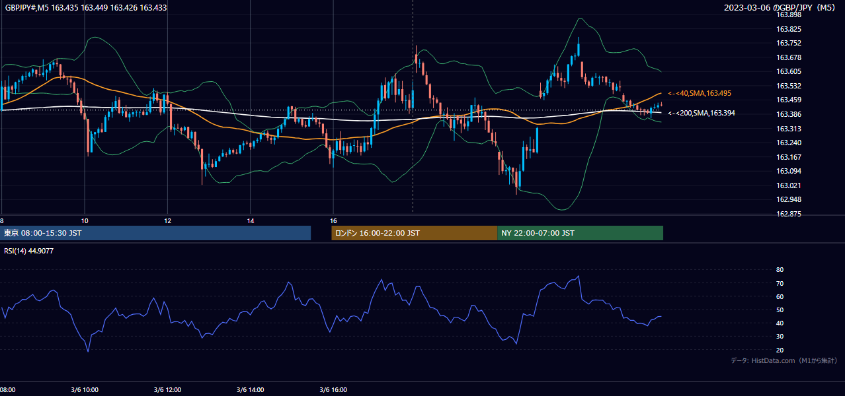Image resolution: width=845 pixels, height=396 pixels.
Task: Click the 162.875 price axis label
Action: pyautogui.click(x=789, y=214)
